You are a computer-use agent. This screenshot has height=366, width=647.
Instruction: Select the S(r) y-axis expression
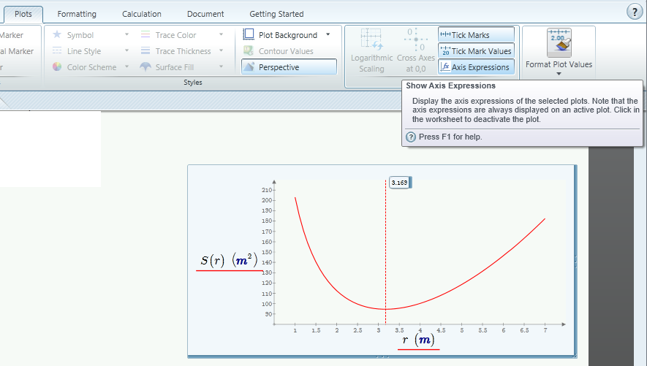click(229, 260)
